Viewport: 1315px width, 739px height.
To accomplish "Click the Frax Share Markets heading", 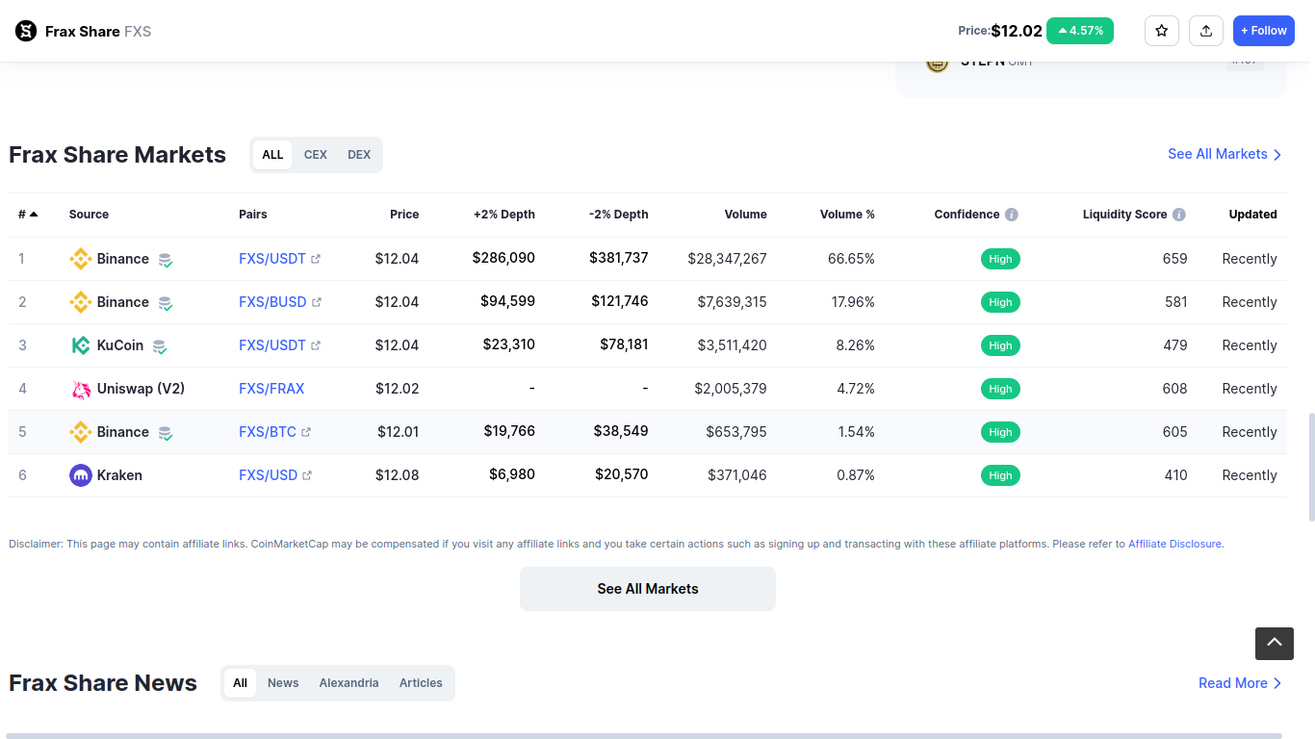I will (x=117, y=155).
